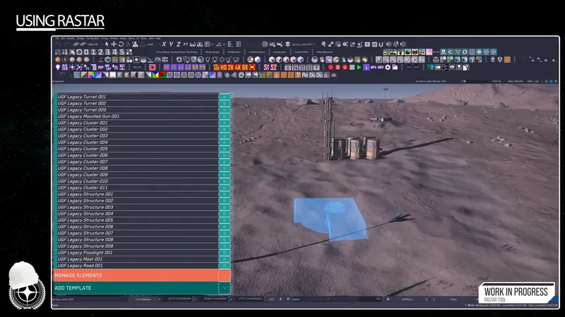
Task: Toggle layer number 0
Action: click(86, 52)
